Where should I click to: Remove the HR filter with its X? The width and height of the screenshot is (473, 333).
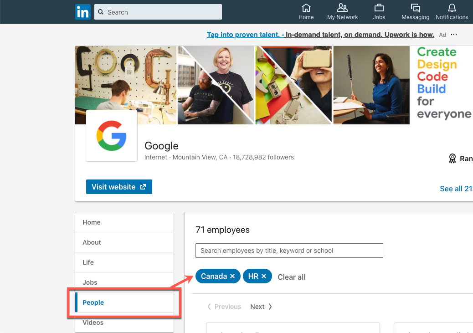click(x=264, y=277)
